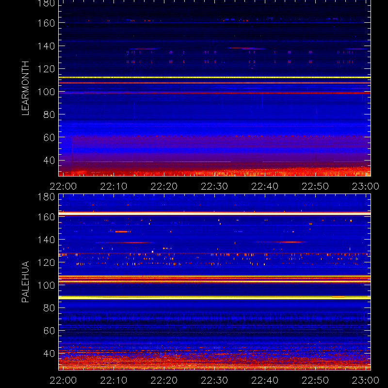
Task: Click the 22:30 time label under the Learmonth plot
Action: [214, 186]
